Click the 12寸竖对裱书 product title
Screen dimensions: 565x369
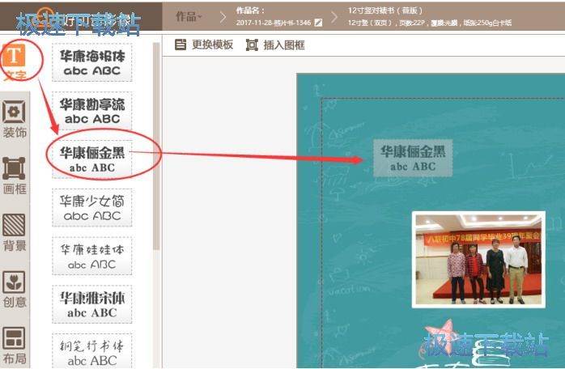pyautogui.click(x=385, y=11)
